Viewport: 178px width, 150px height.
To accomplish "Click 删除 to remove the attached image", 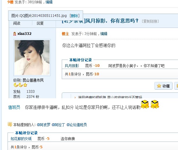I will 75,16.
